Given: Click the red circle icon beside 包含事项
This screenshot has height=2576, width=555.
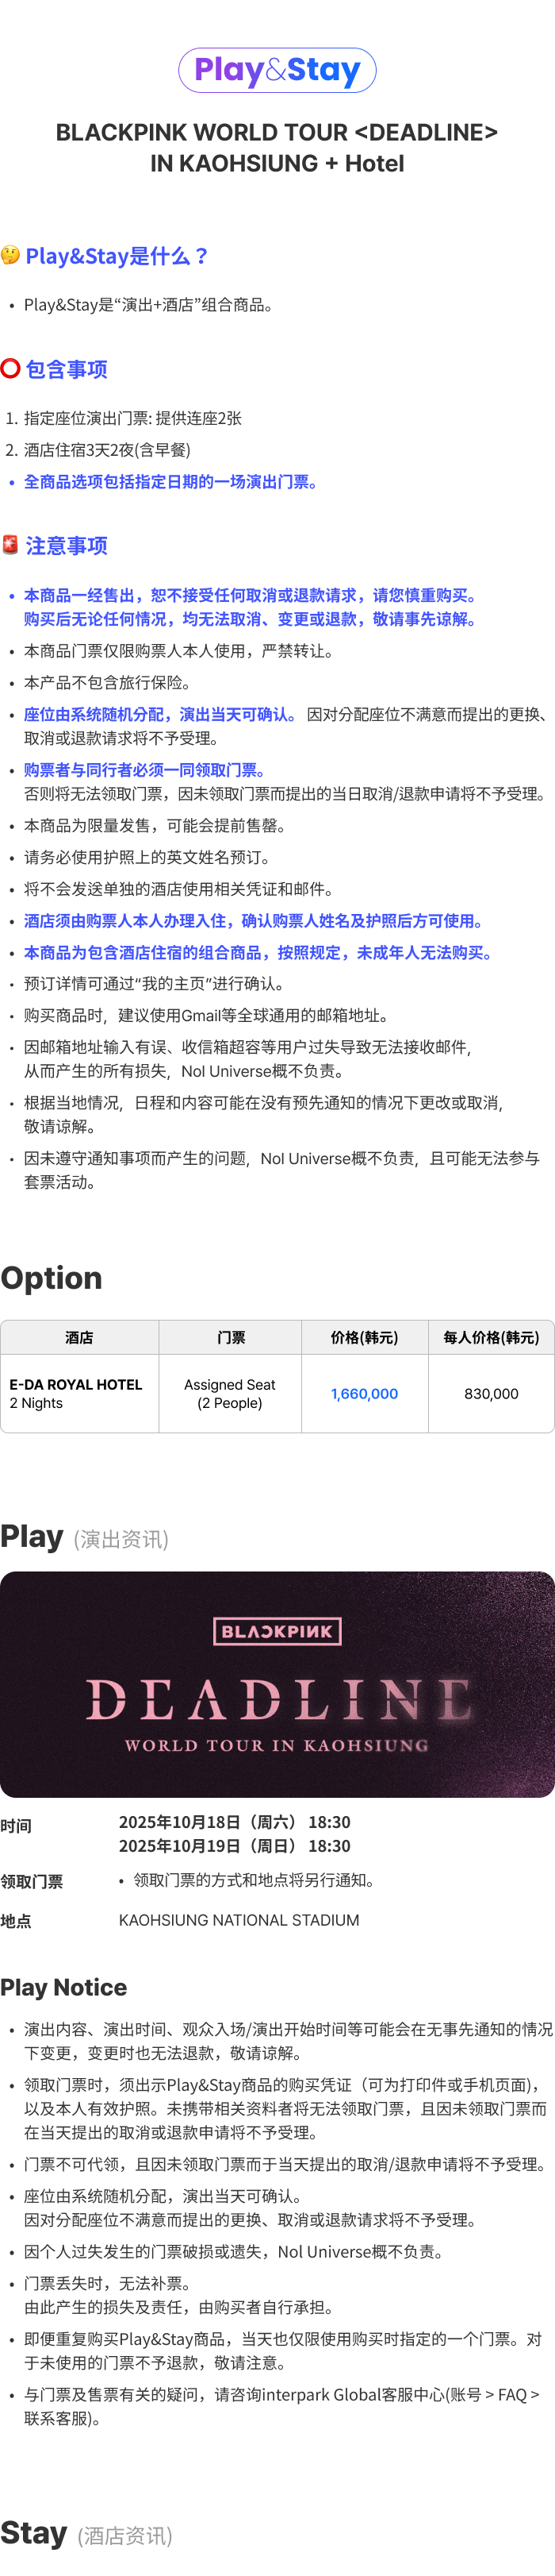Looking at the screenshot, I should coord(10,368).
